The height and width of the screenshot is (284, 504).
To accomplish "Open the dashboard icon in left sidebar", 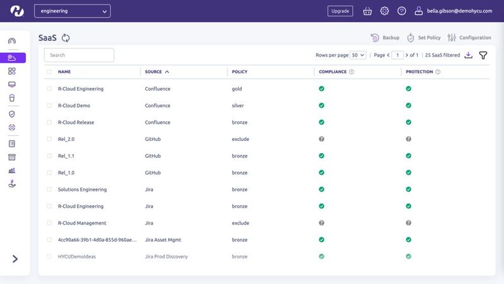I will (x=12, y=42).
